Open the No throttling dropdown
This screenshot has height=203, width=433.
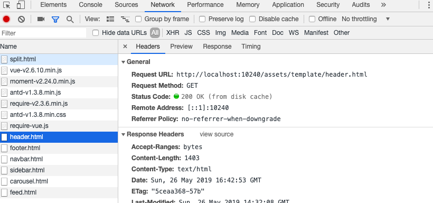[x=365, y=19]
